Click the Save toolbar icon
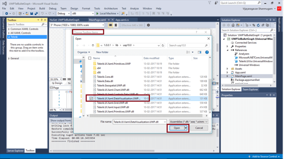This screenshot has width=284, height=159. pyautogui.click(x=32, y=14)
